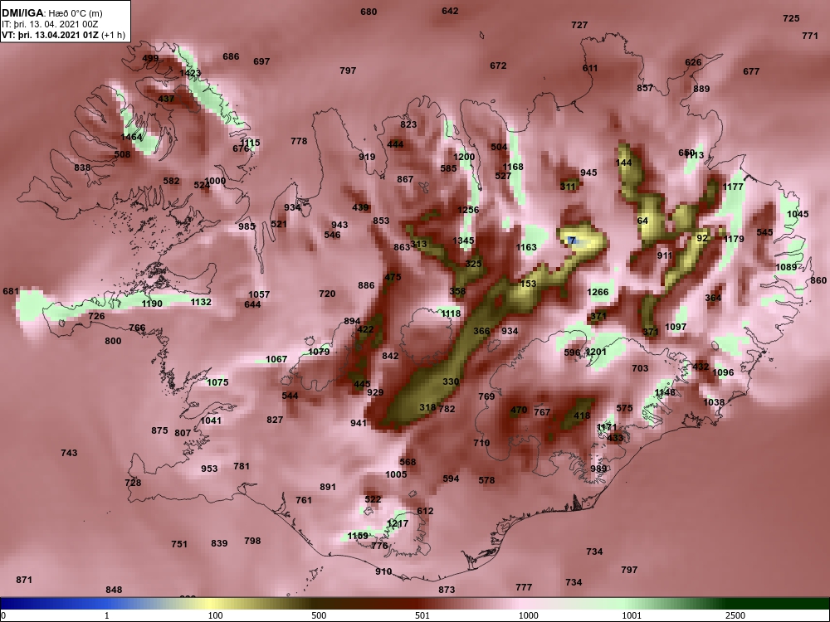This screenshot has height=622, width=830.
Task: Click the map value 611
Action: tap(589, 68)
